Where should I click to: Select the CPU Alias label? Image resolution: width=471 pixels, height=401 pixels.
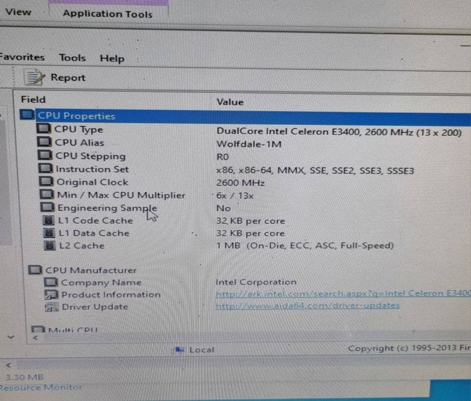(x=80, y=143)
